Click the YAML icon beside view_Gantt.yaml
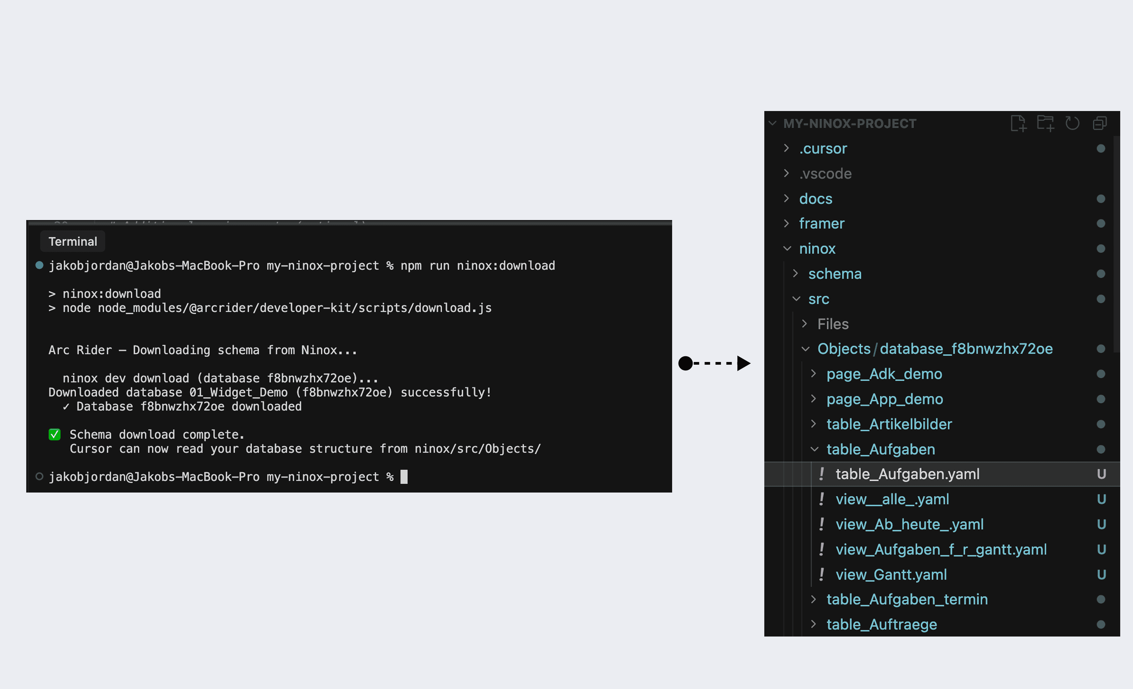Screen dimensions: 1133x689 tap(821, 575)
